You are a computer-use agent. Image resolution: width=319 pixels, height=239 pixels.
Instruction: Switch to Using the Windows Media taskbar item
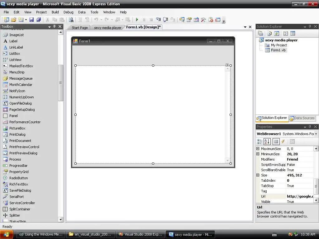41,234
